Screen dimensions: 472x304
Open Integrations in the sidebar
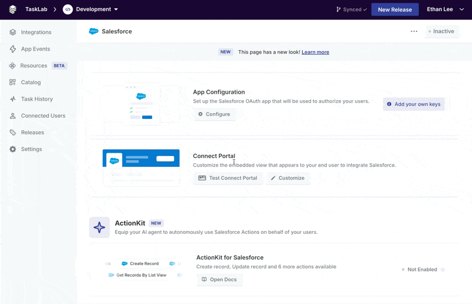click(36, 32)
